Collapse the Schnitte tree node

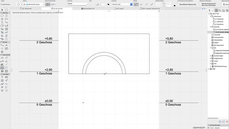pos(210,27)
